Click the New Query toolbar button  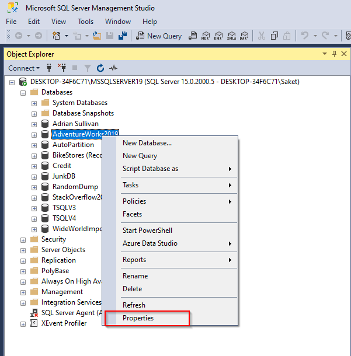click(x=159, y=36)
